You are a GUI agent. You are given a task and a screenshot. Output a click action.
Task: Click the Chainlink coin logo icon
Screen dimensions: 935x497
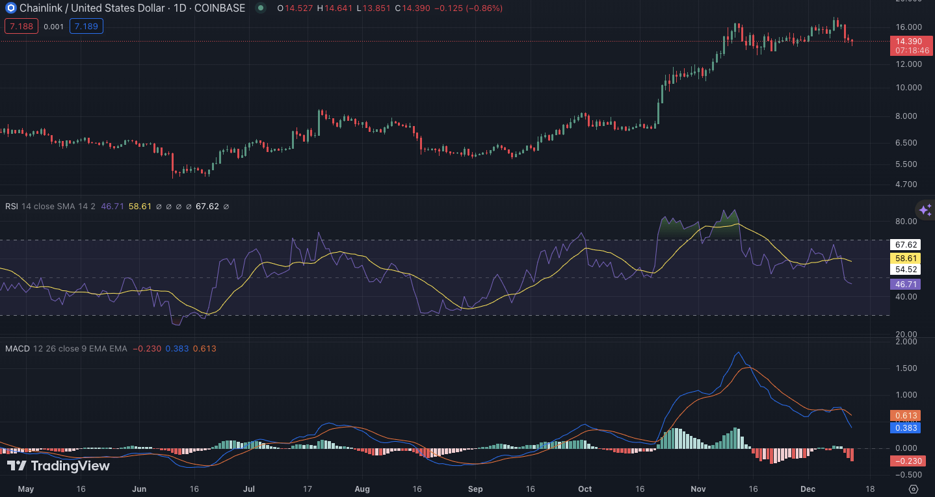10,8
